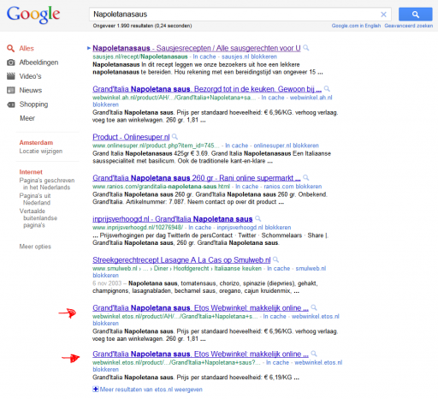This screenshot has width=438, height=399.
Task: Open Afbeeldingen camera icon in sidebar
Action: (11, 63)
